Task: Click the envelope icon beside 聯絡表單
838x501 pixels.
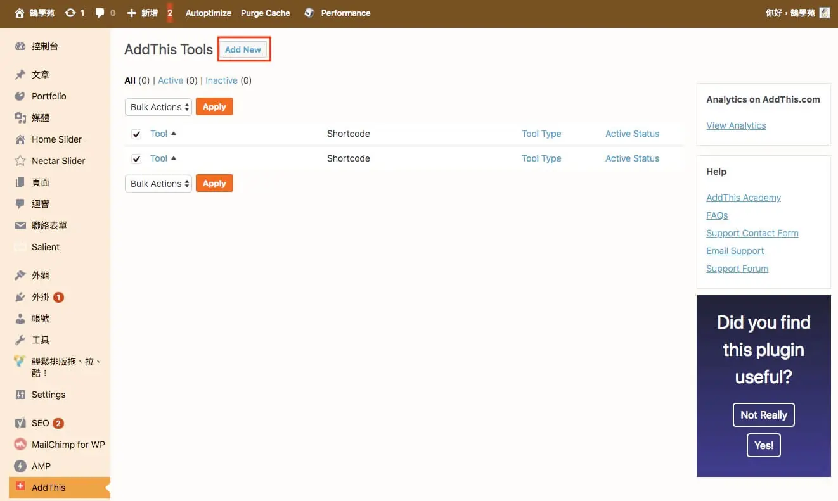Action: (20, 225)
